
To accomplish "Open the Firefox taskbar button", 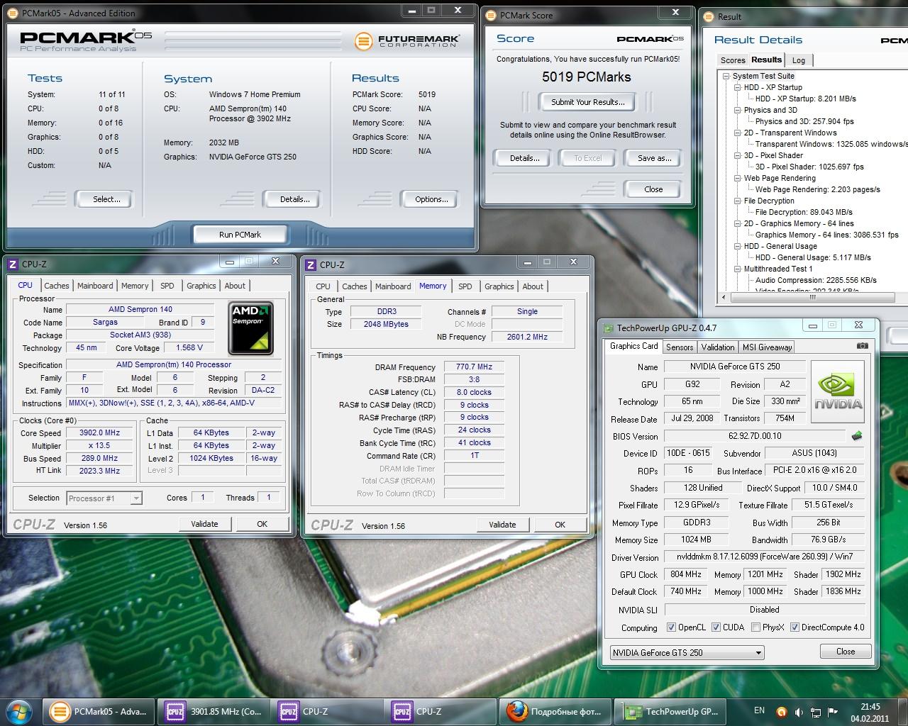I will tap(555, 711).
